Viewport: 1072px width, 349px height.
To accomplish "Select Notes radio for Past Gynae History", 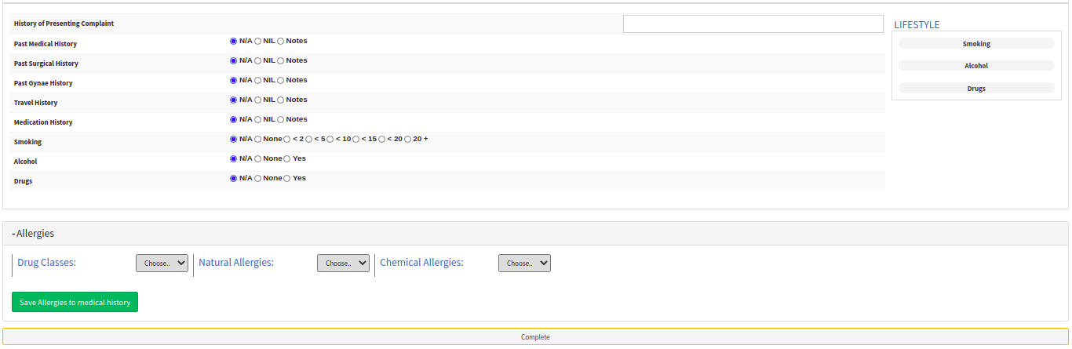I will [281, 80].
